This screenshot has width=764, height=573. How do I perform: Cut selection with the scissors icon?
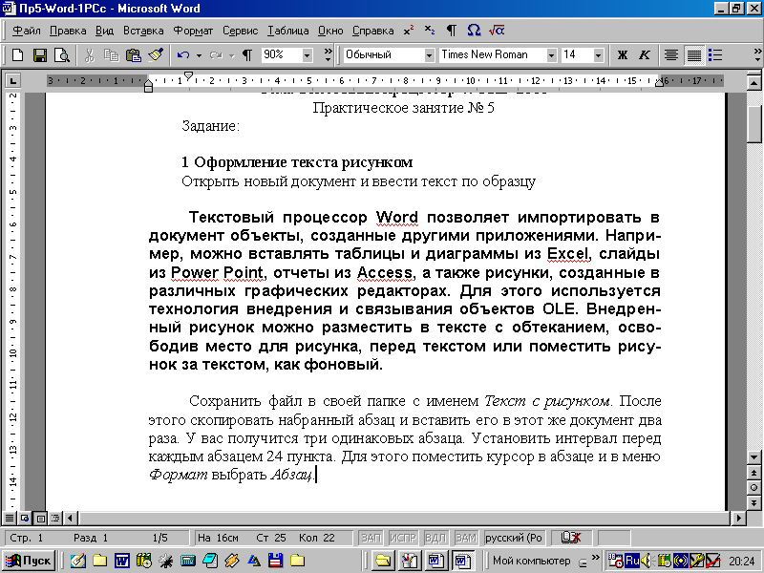click(x=89, y=55)
